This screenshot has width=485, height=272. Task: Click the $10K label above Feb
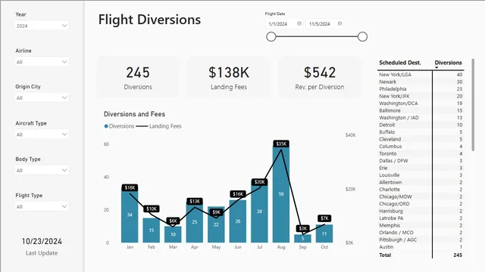(x=152, y=209)
